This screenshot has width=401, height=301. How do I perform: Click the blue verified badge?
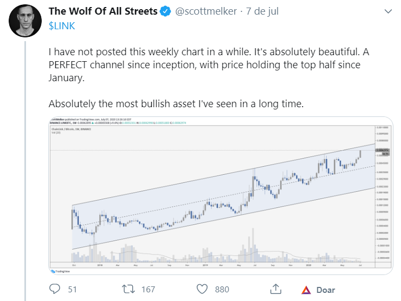click(166, 11)
